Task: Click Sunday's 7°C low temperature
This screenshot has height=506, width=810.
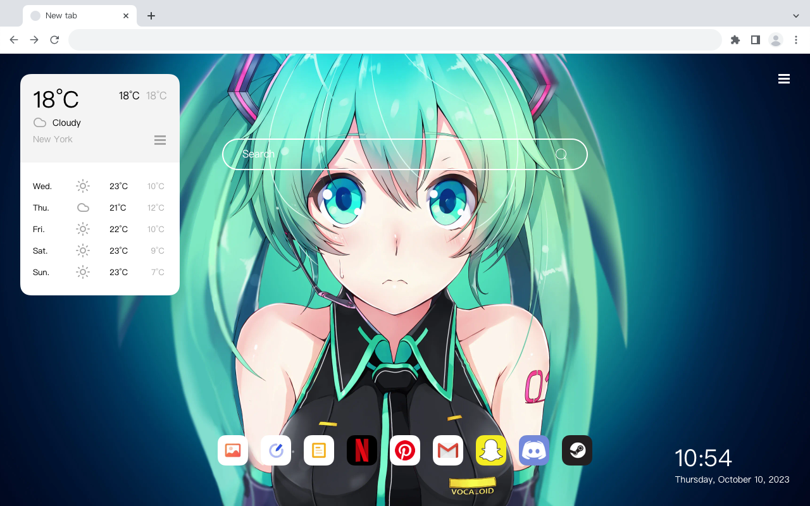Action: [x=158, y=272]
